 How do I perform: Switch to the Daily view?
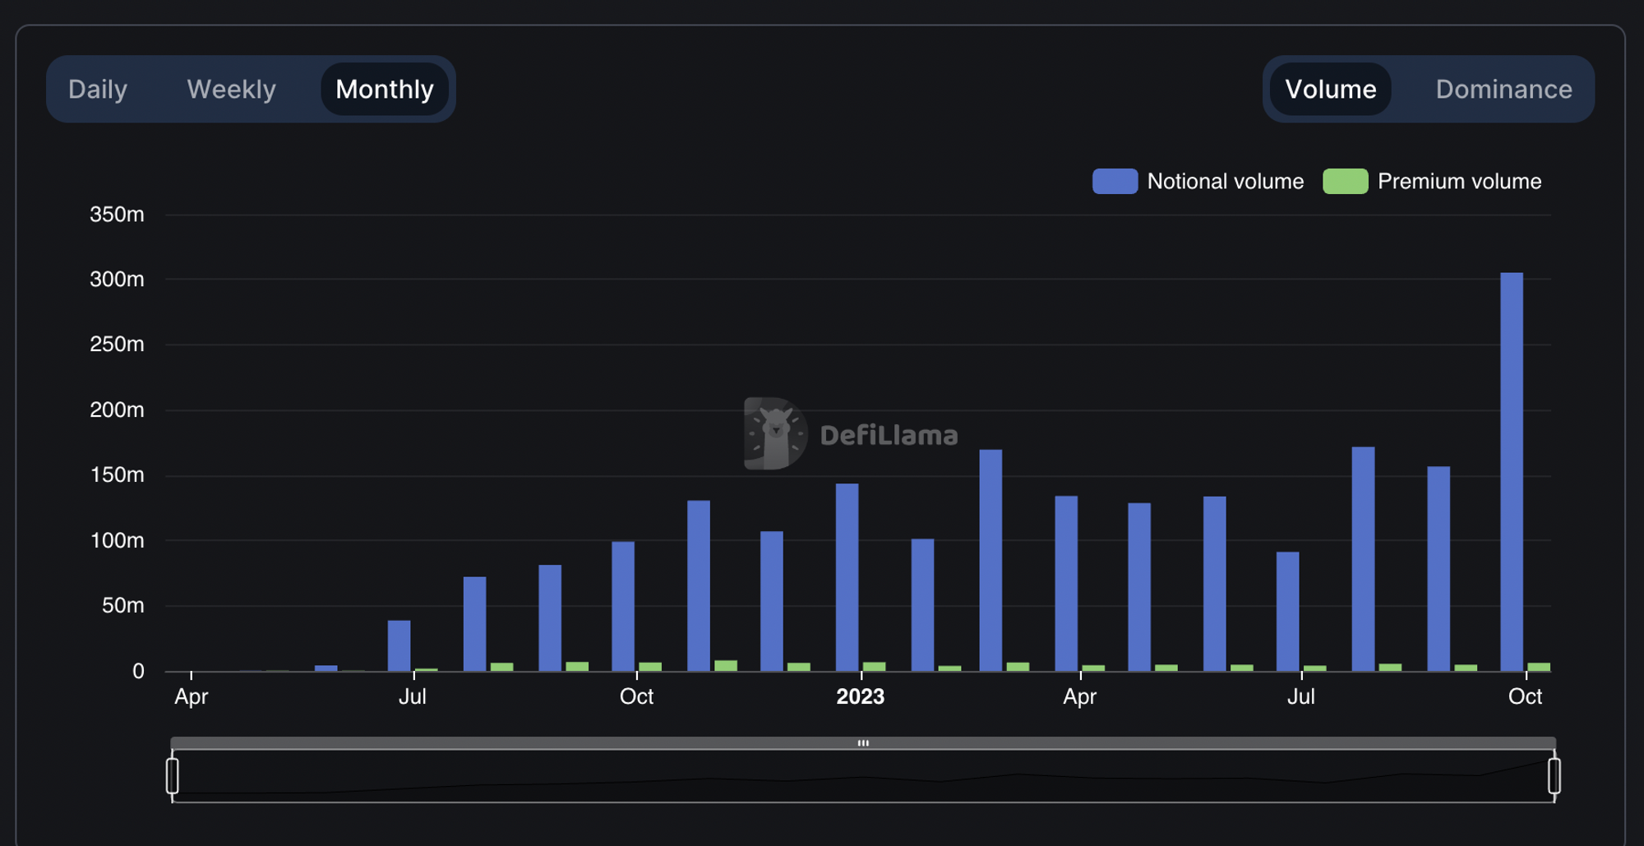point(98,89)
